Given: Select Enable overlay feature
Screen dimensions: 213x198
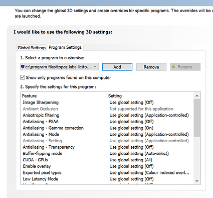Looking at the screenshot, I should tap(37, 166).
